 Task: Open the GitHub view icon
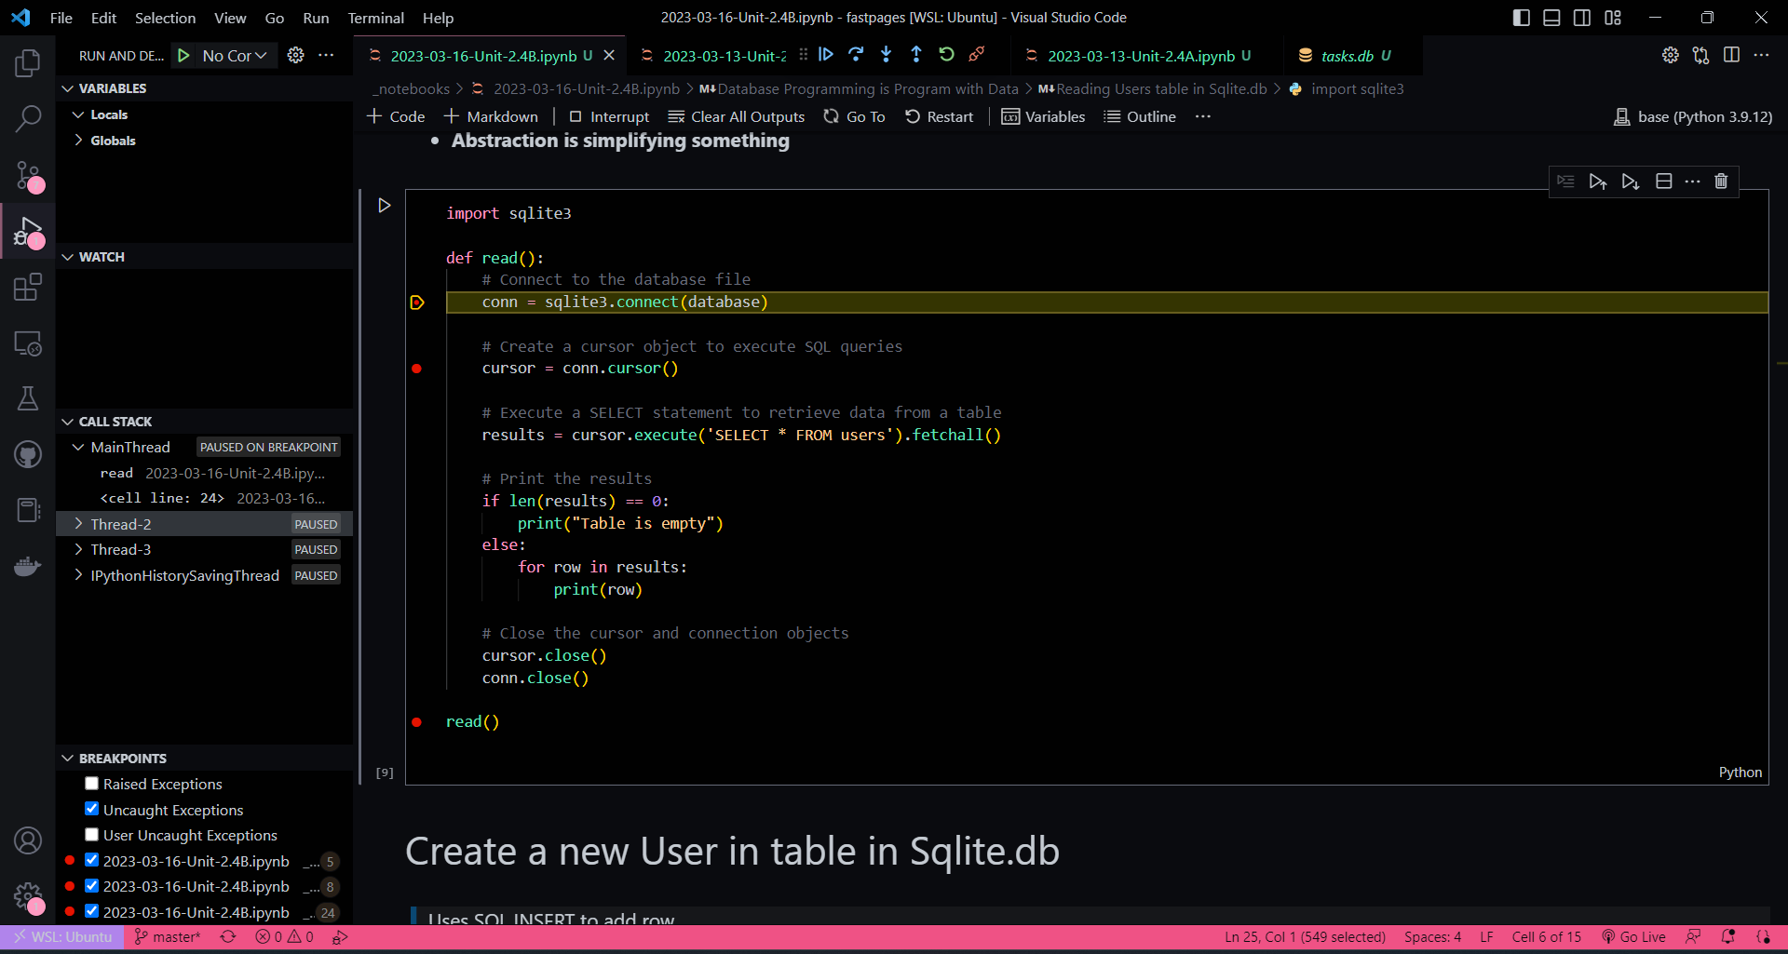click(x=28, y=454)
